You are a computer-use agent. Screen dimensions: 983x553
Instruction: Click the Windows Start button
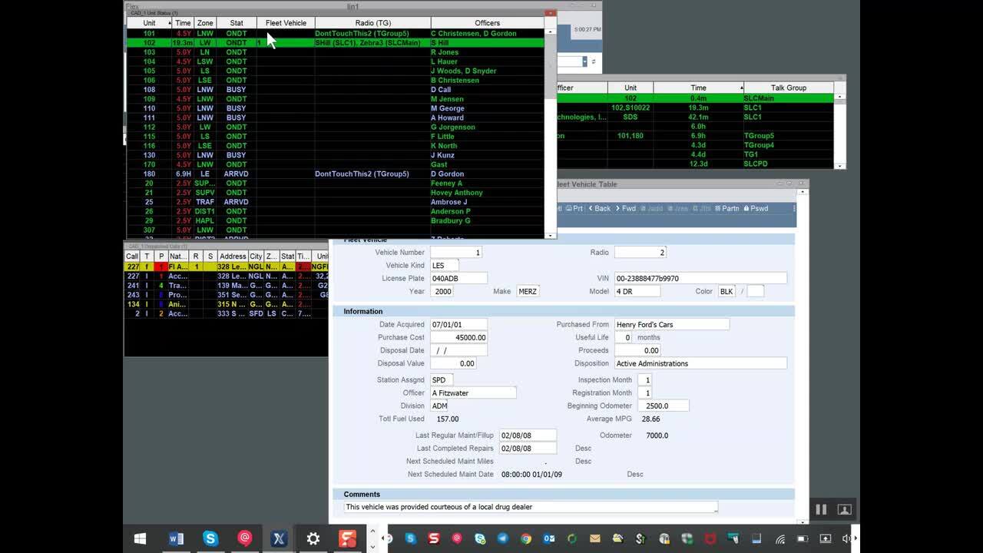(x=141, y=538)
